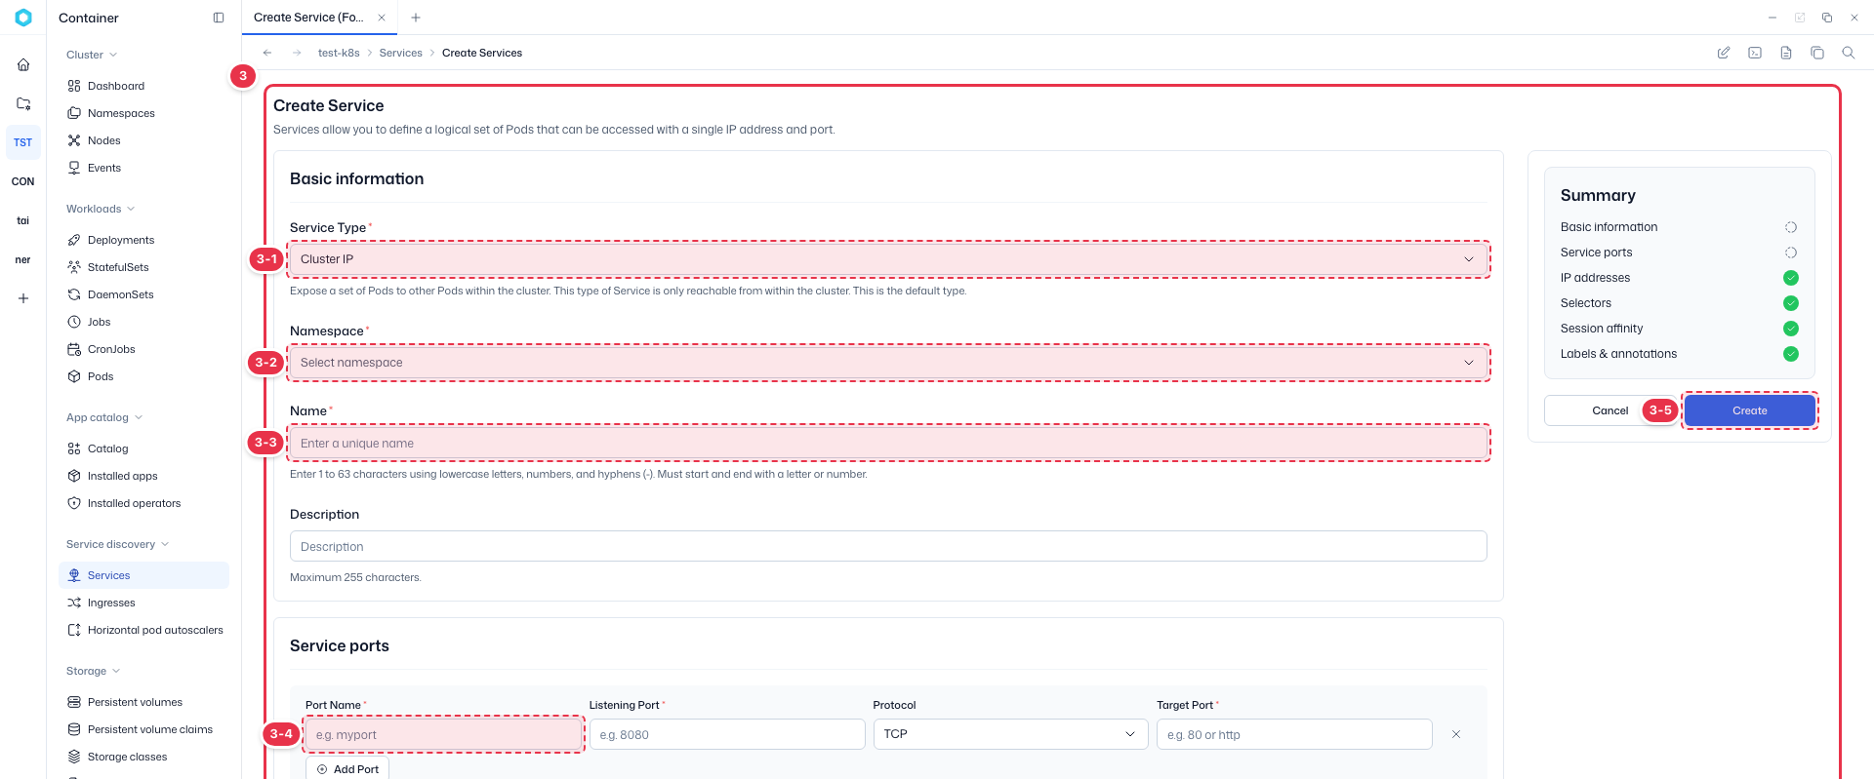Viewport: 1874px width, 779px height.
Task: Toggle the sidebar collapse icon beside Container
Action: pos(219,18)
